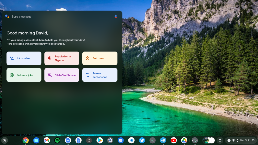This screenshot has height=145, width=258.
Task: Open the launcher button on the shelf
Action: [5, 140]
